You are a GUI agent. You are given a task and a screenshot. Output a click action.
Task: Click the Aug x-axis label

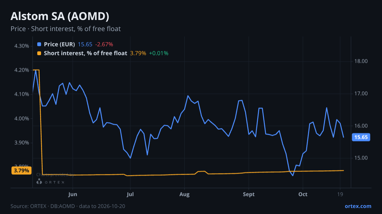(184, 194)
